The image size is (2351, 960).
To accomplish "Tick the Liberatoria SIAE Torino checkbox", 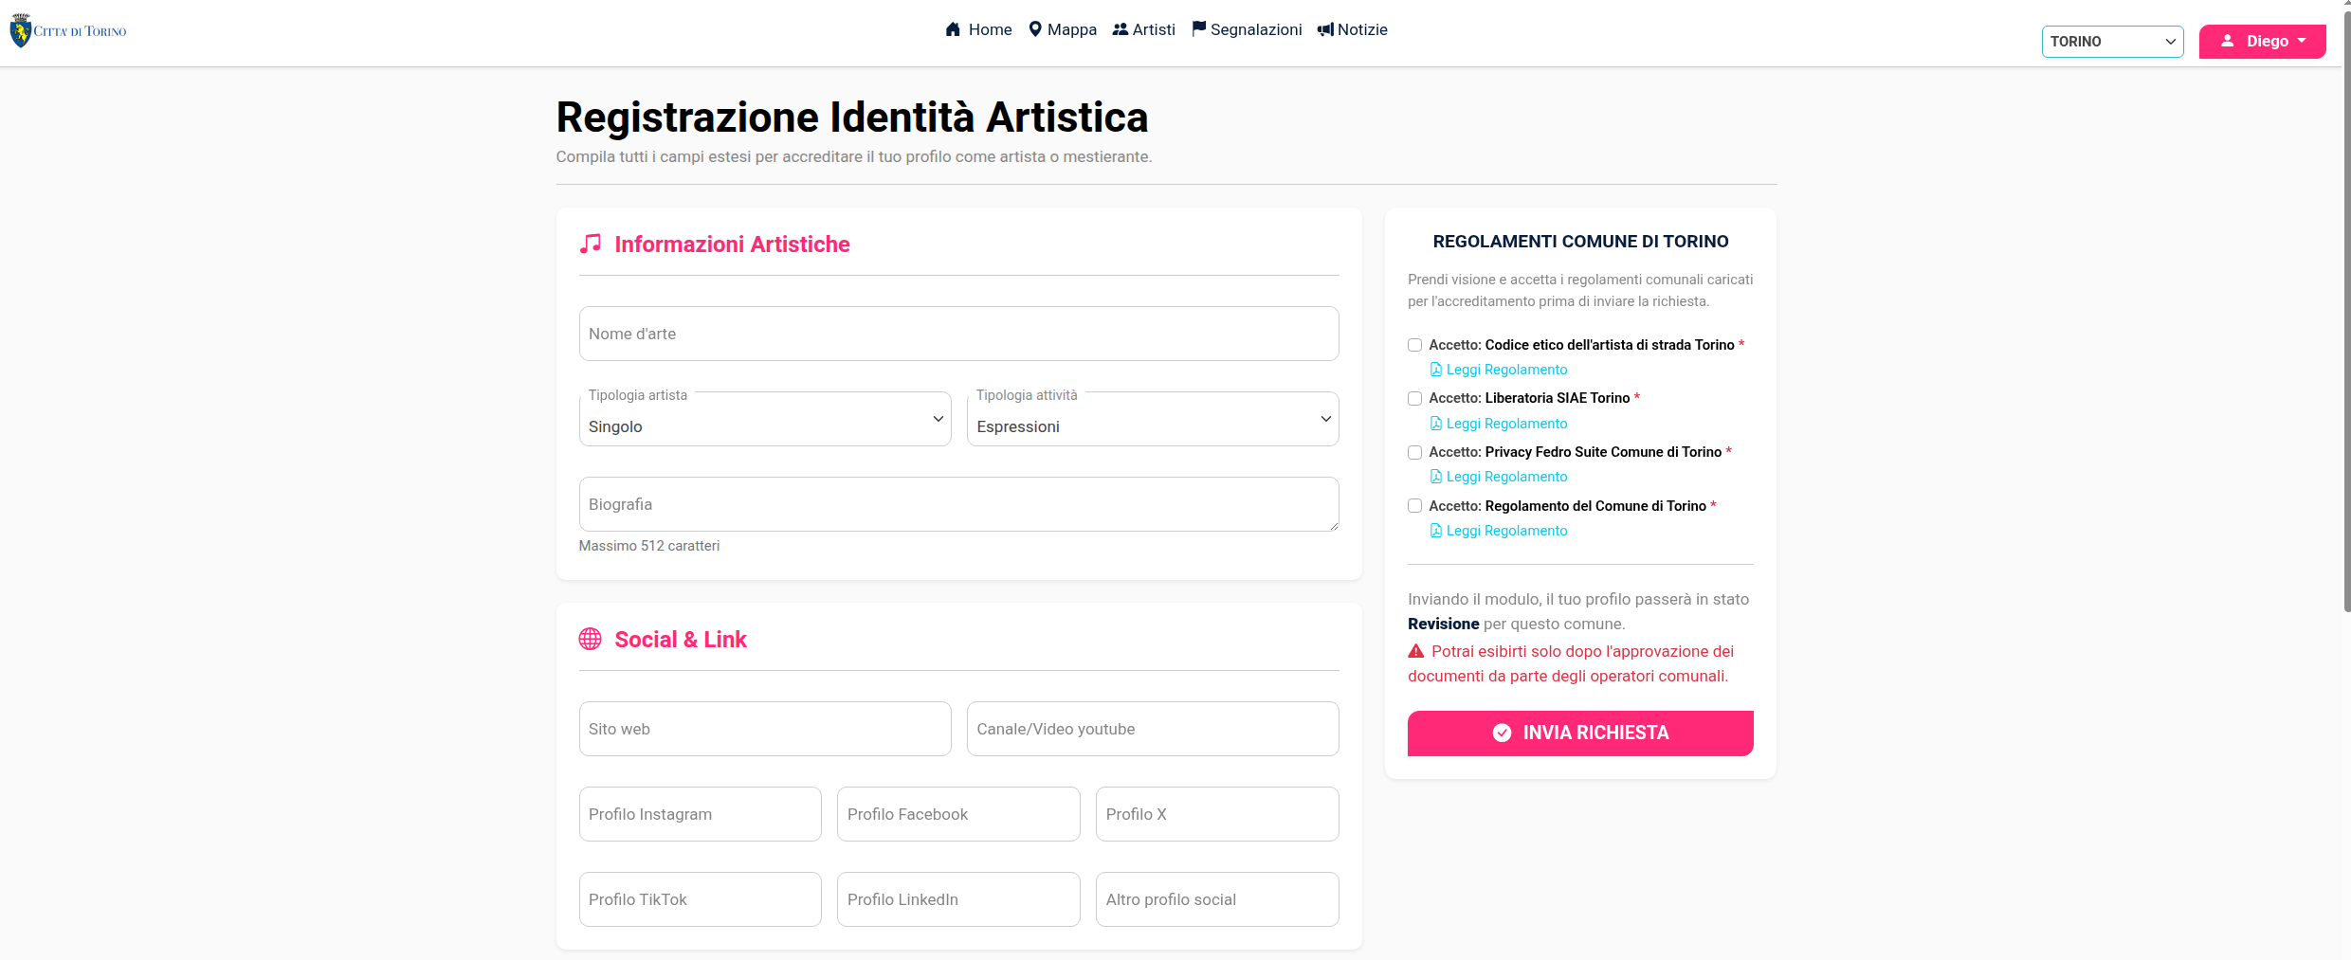I will point(1414,398).
